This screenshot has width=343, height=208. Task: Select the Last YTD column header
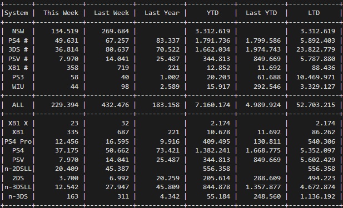click(261, 13)
